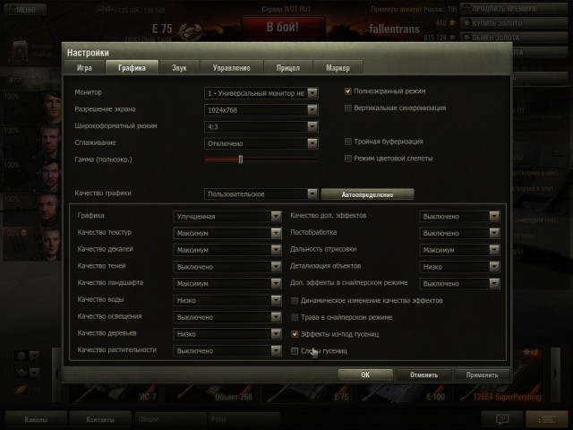Image resolution: width=573 pixels, height=430 pixels.
Task: Click the top crew member portrait
Action: (50, 108)
